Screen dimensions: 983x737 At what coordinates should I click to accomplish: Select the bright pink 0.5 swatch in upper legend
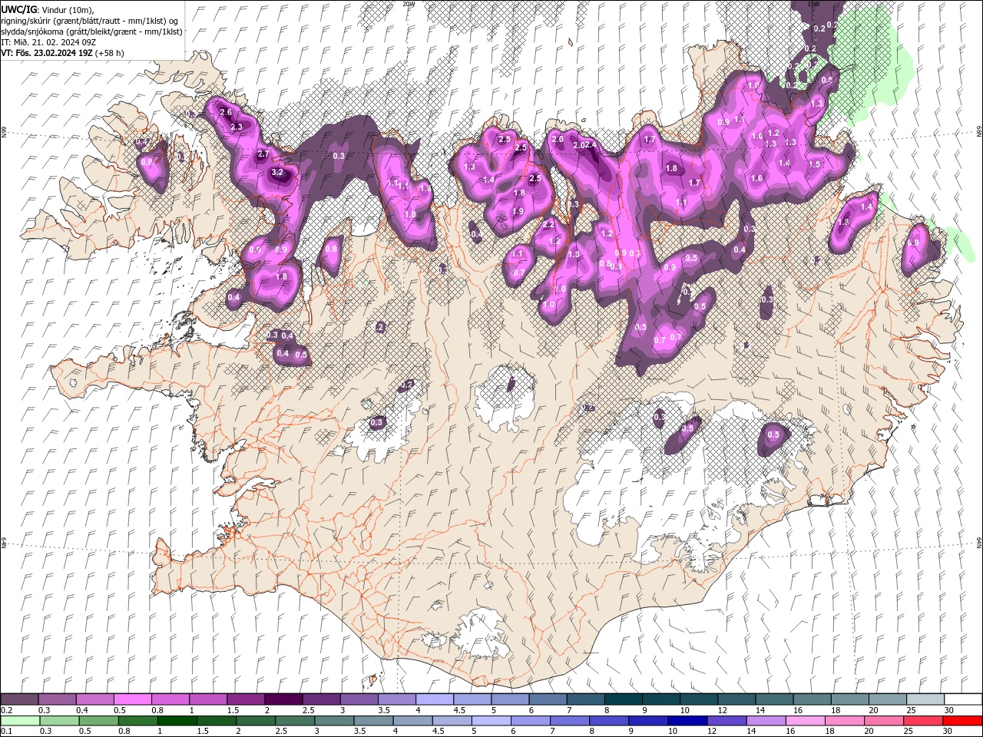point(132,699)
